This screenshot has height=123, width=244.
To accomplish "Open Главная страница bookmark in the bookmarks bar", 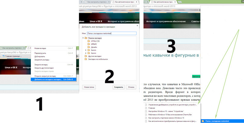I will [x=12, y=56].
